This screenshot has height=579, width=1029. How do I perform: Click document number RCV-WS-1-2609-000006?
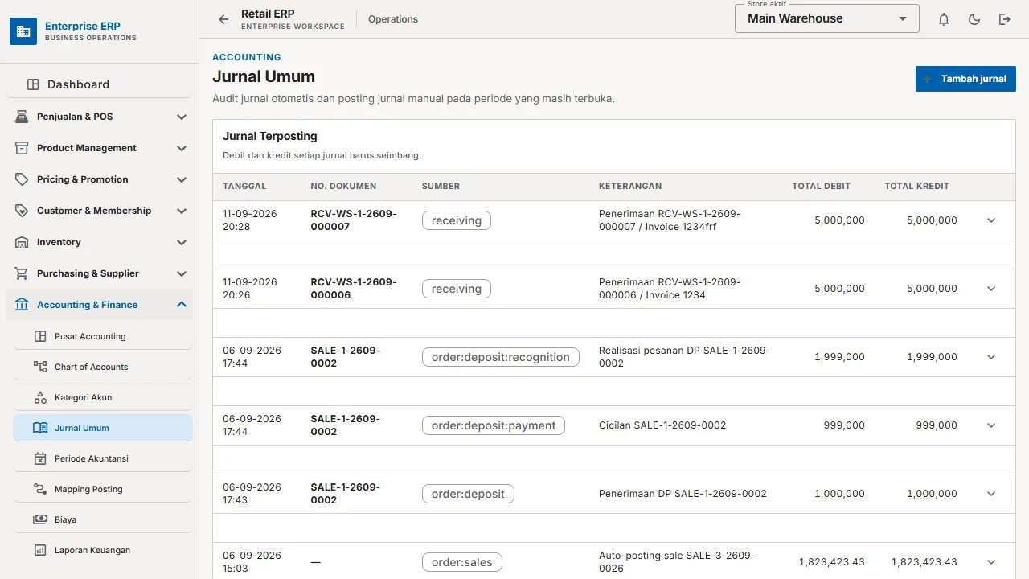354,289
